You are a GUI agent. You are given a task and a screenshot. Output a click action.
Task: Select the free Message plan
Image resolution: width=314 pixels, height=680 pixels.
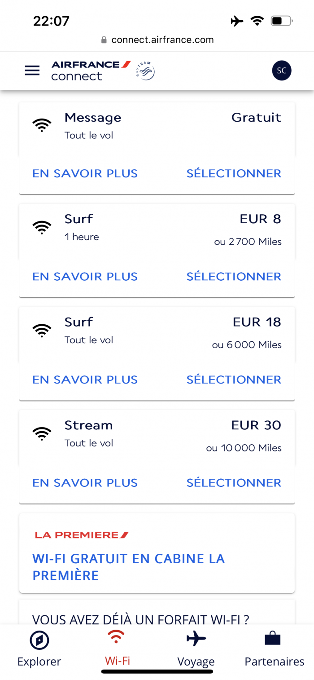coord(234,173)
